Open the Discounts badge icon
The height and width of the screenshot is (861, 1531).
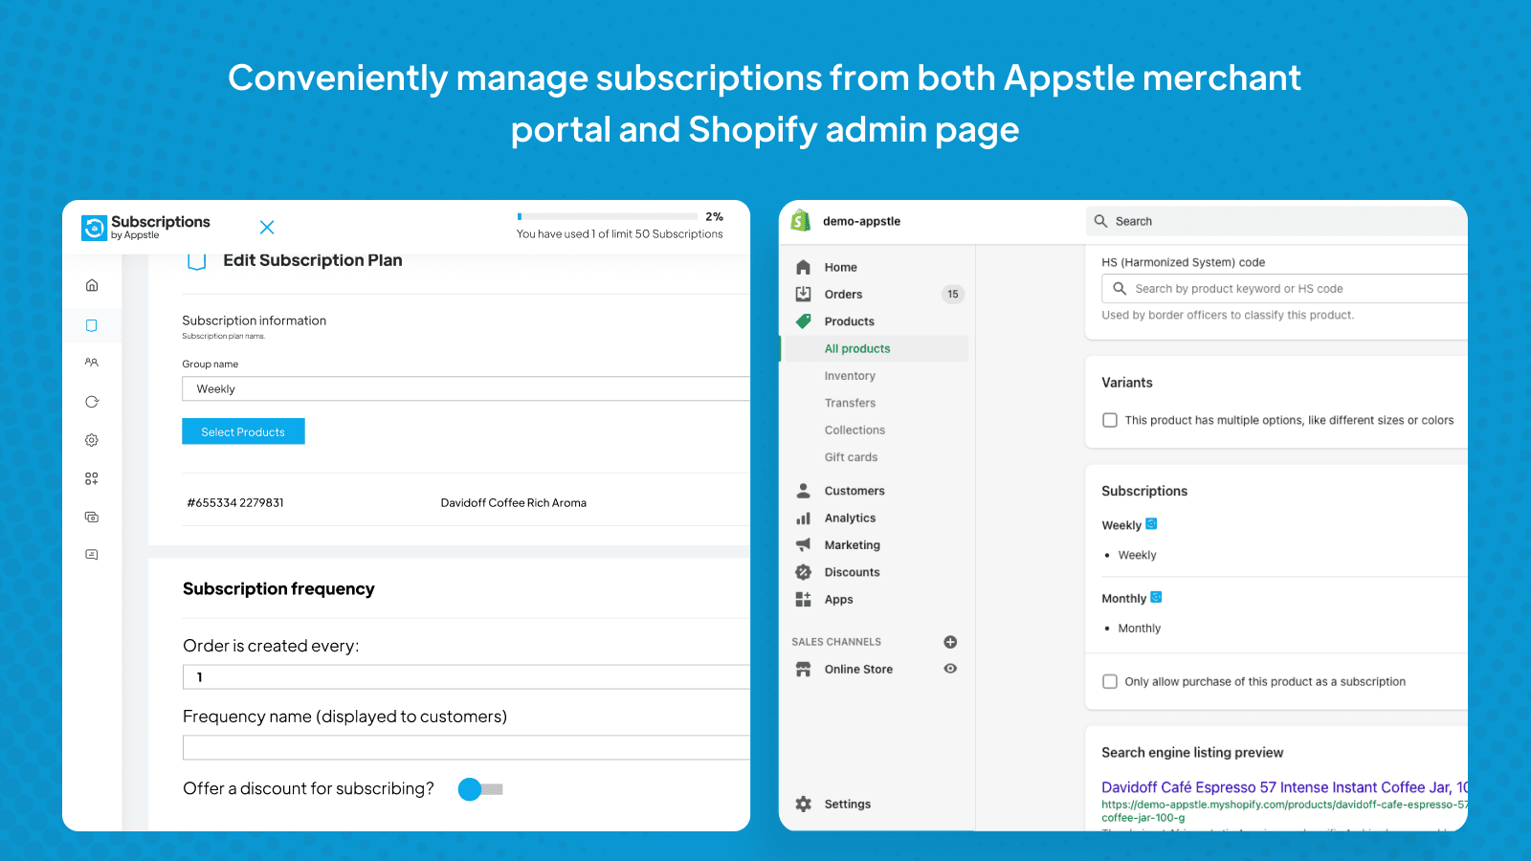[804, 571]
